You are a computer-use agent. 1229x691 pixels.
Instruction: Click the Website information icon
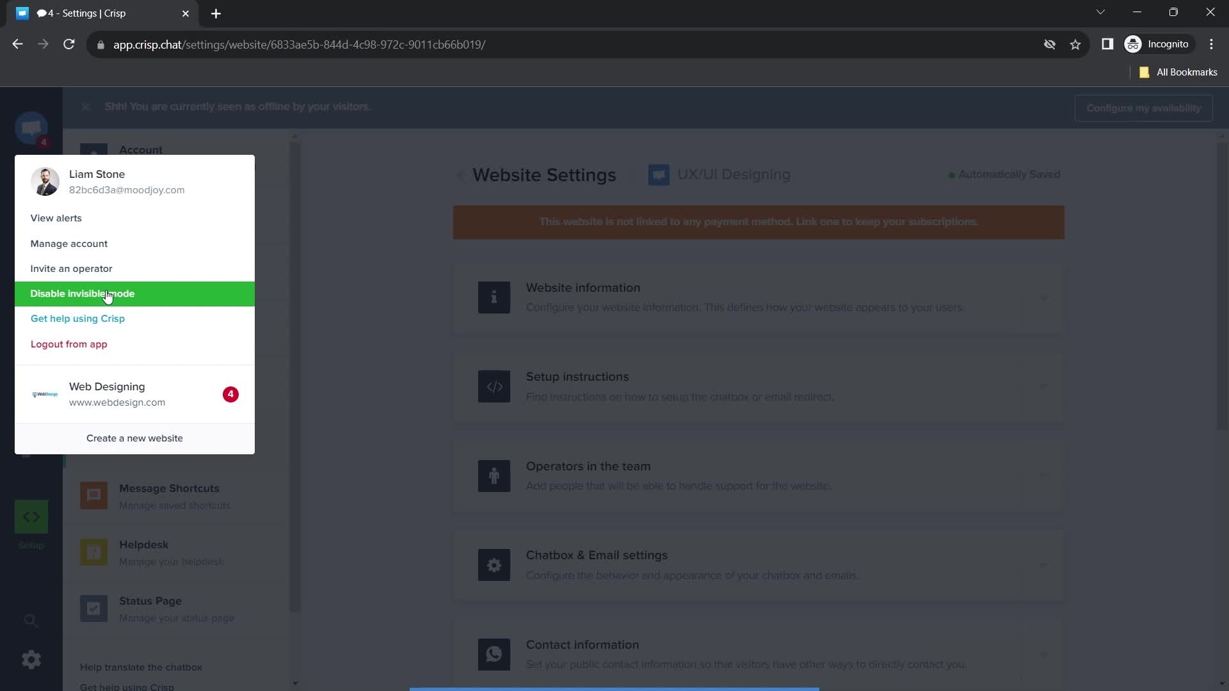coord(494,298)
